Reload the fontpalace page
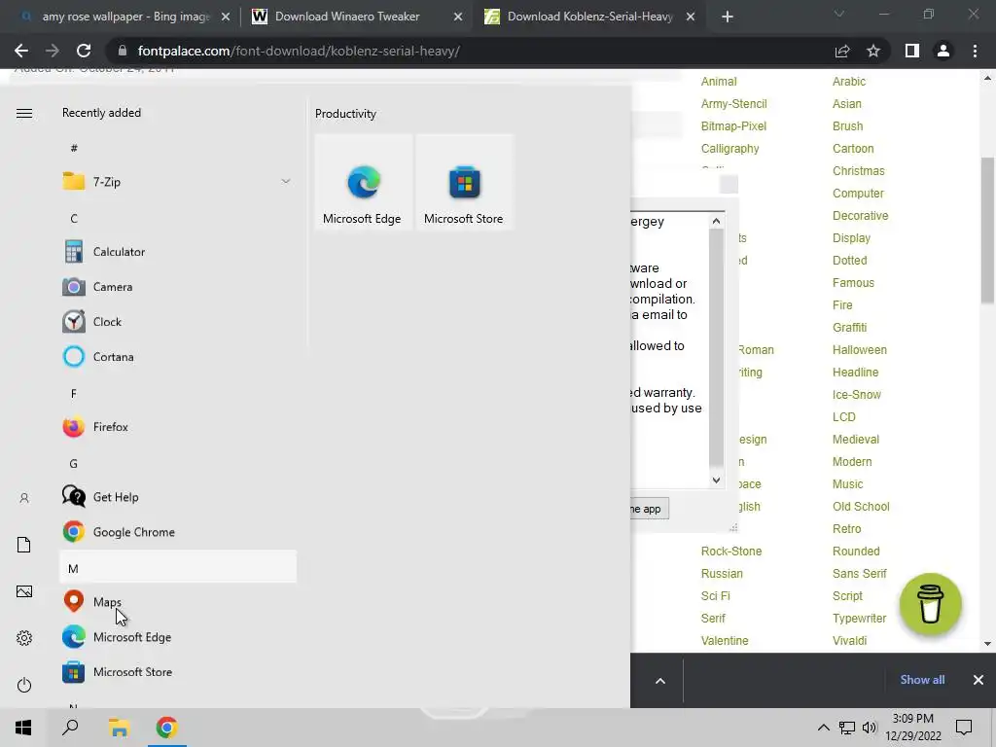 [84, 51]
